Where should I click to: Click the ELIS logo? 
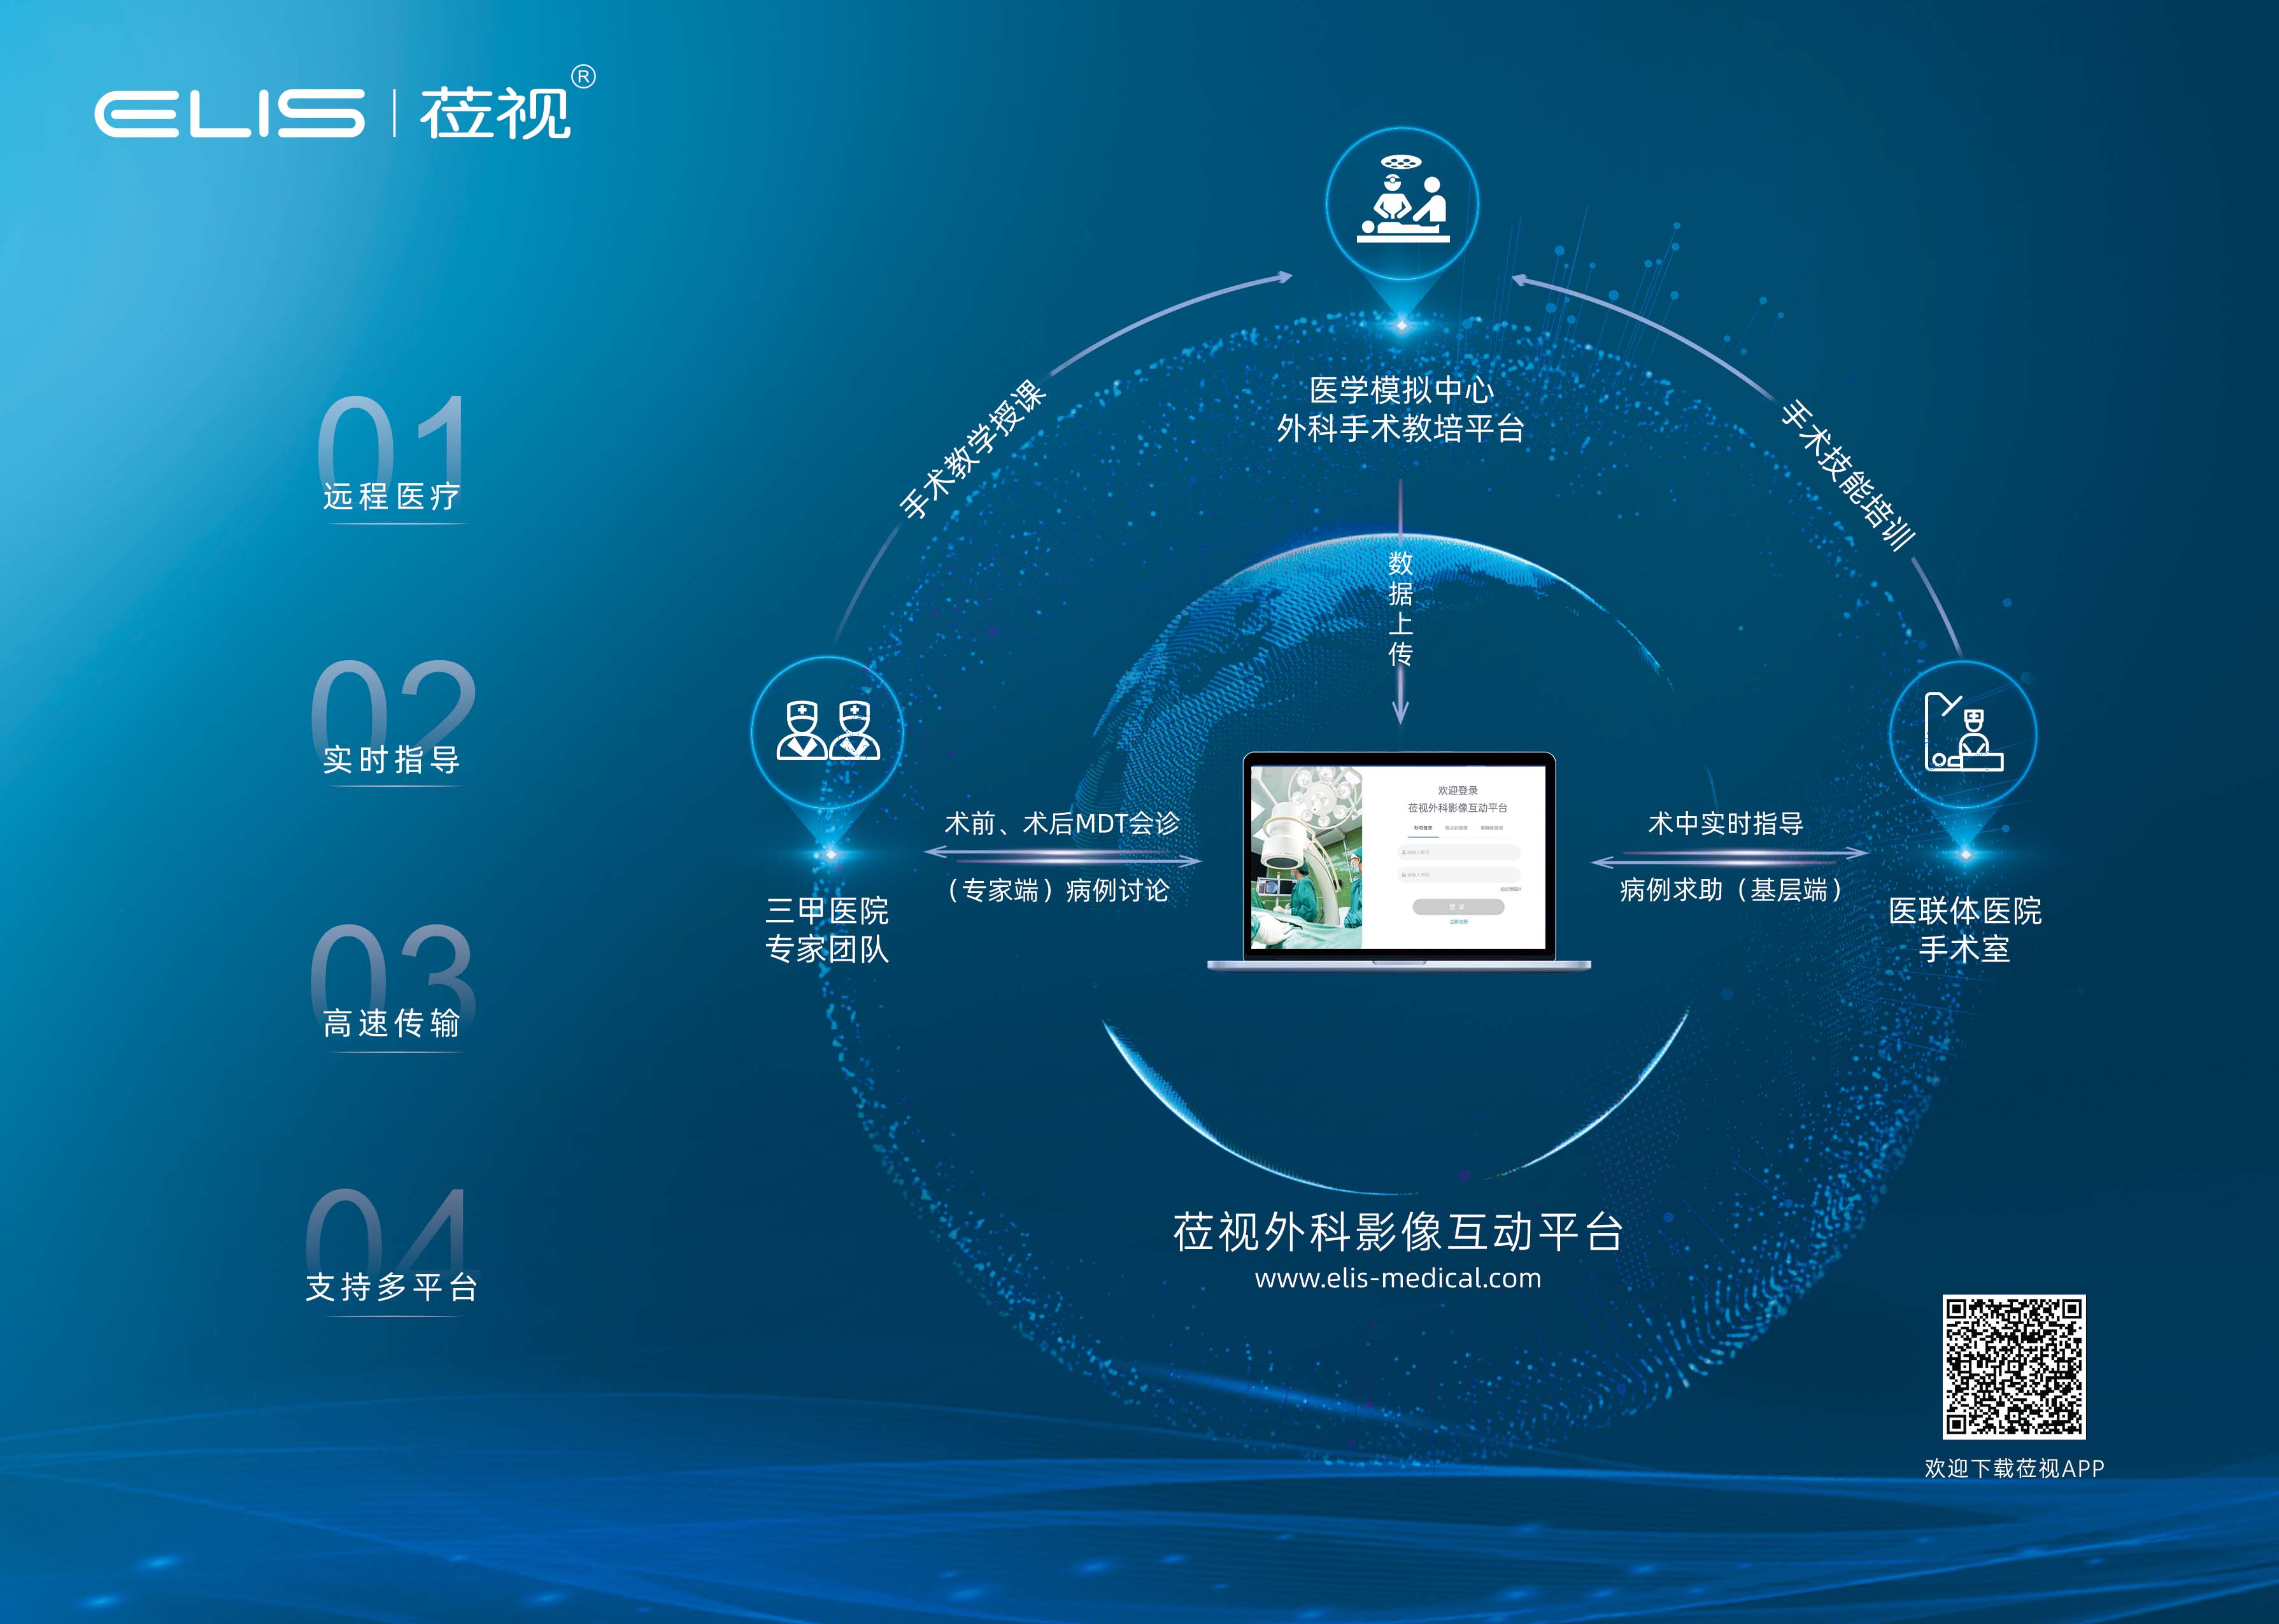click(x=229, y=113)
